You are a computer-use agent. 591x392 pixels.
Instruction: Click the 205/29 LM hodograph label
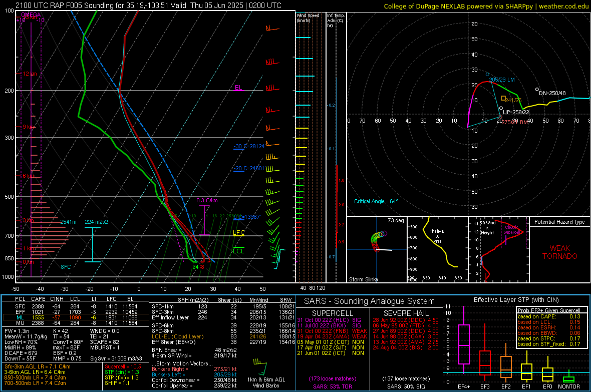[502, 80]
